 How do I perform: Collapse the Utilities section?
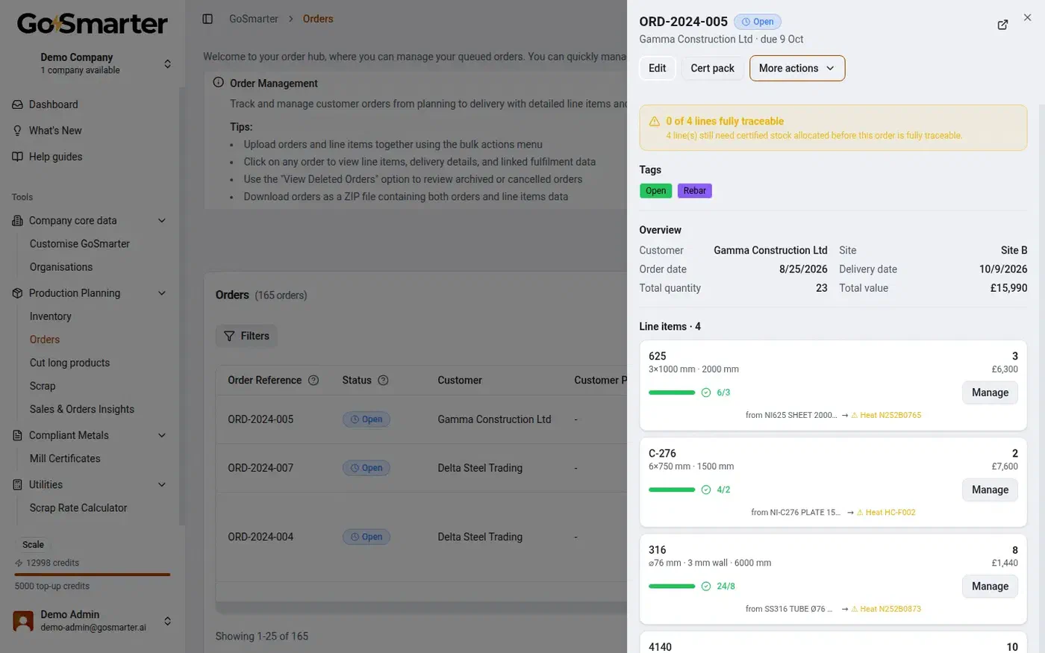coord(162,484)
